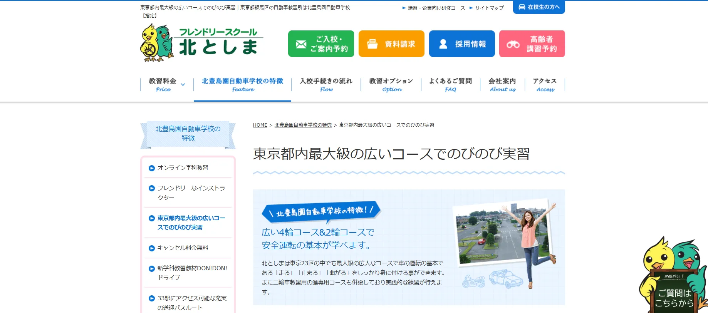This screenshot has width=708, height=313.
Task: Expand the 教習料金 Price dropdown chevron
Action: (183, 85)
